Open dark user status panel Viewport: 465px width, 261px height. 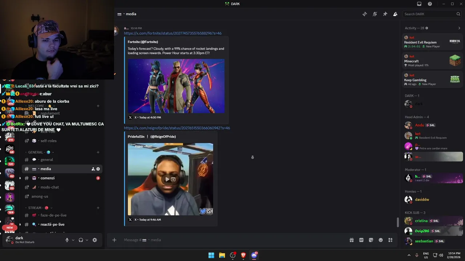coord(33,240)
